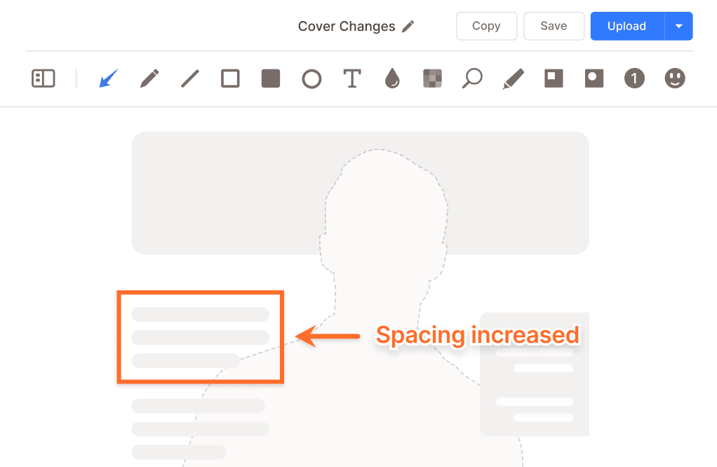The width and height of the screenshot is (717, 467).
Task: Select the Line tool
Action: (189, 79)
